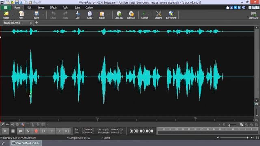Expand the help icon dropdown arrow

(247, 7)
